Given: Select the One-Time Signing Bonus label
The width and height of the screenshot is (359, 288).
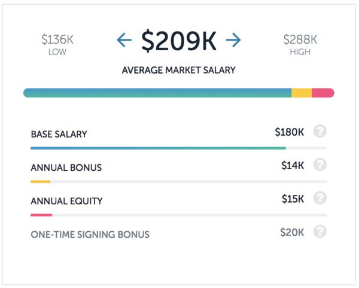Looking at the screenshot, I should 90,234.
